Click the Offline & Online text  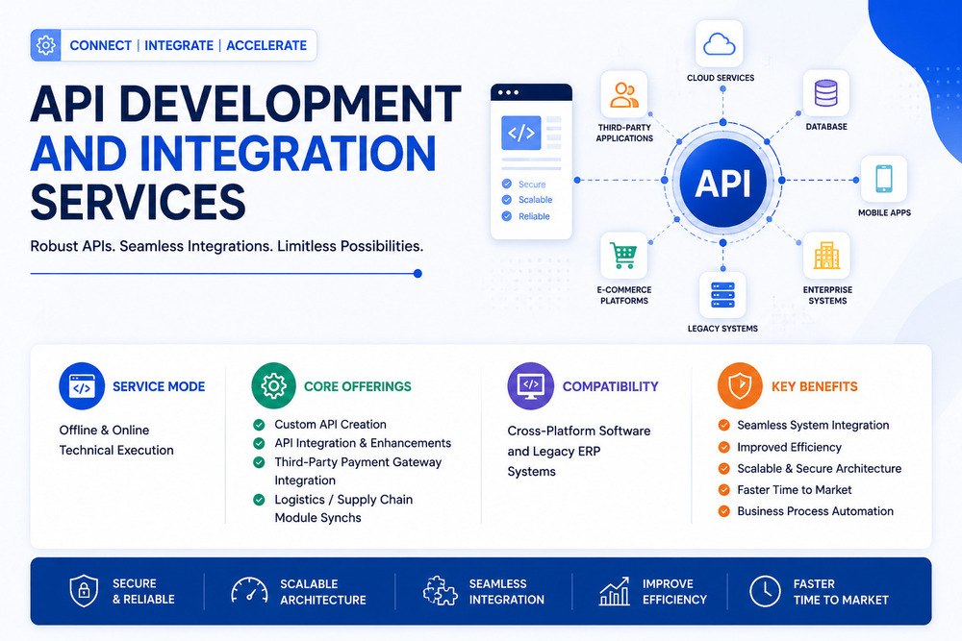104,431
